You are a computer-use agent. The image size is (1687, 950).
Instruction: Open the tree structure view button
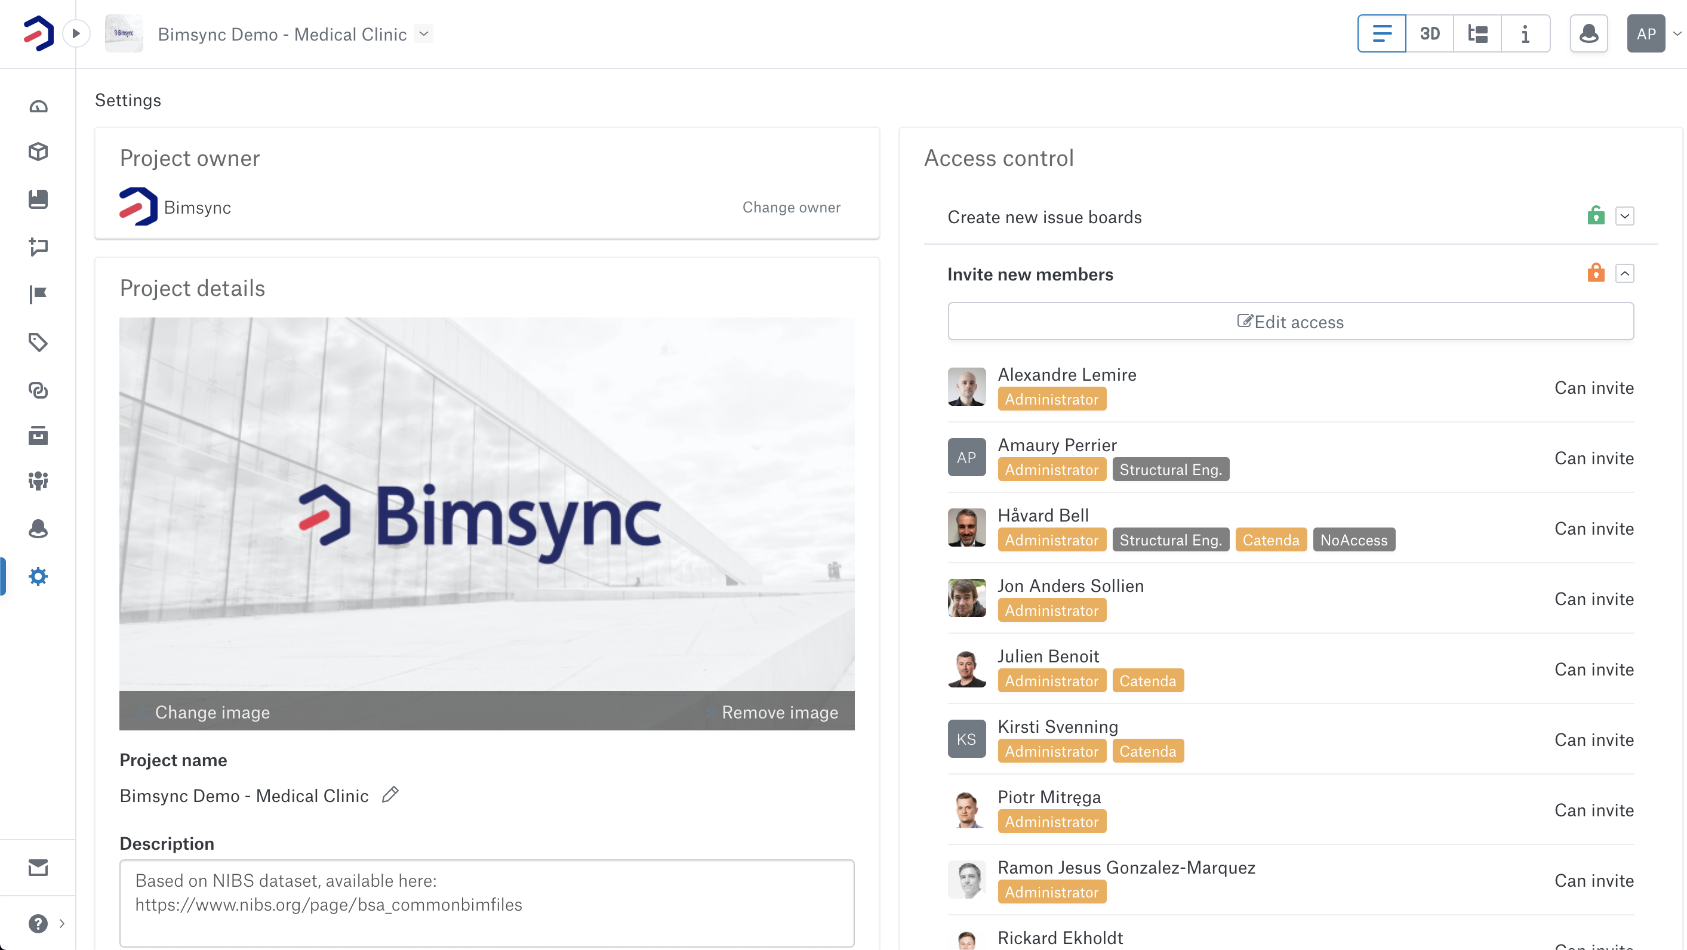tap(1477, 33)
